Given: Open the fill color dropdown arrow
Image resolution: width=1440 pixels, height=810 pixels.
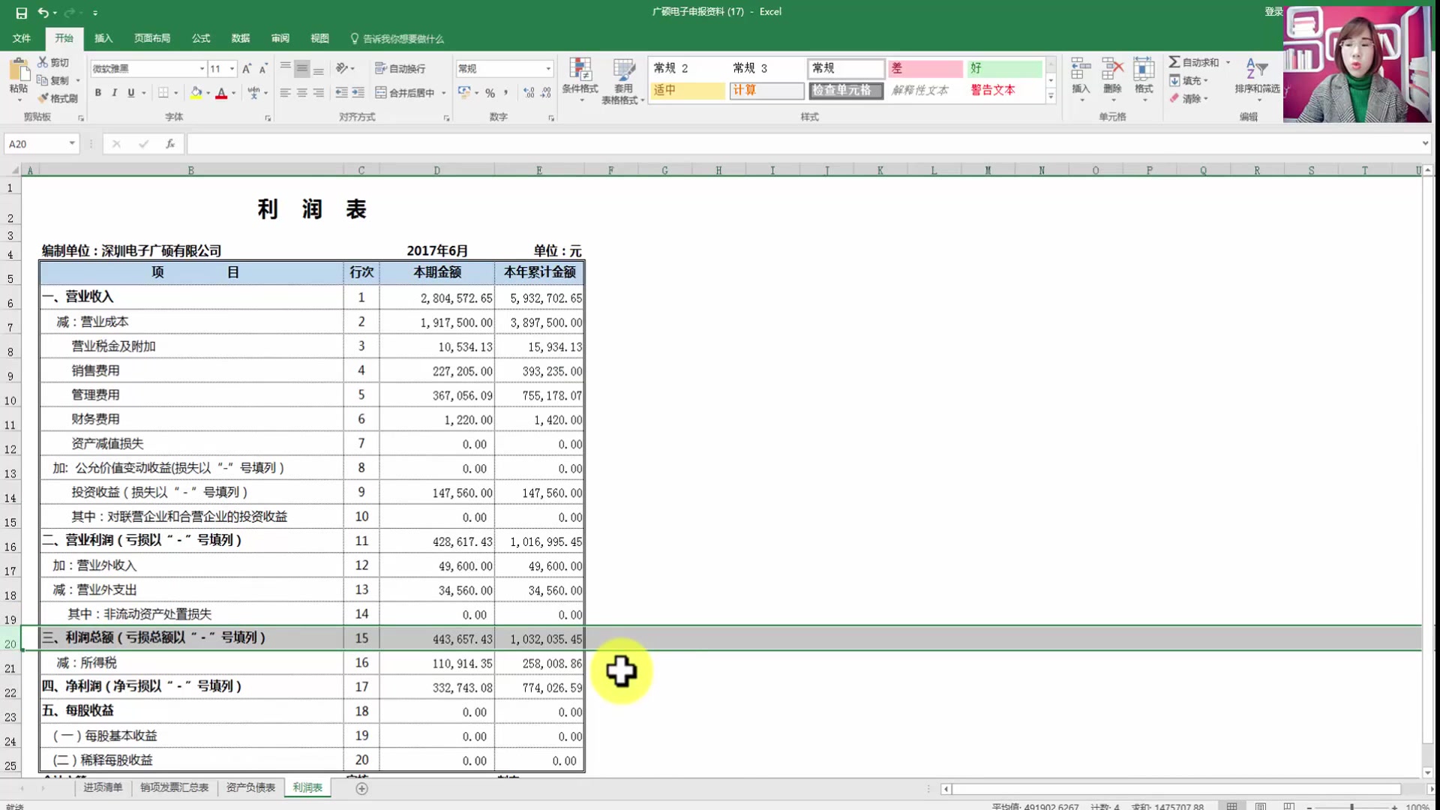Looking at the screenshot, I should tap(207, 93).
